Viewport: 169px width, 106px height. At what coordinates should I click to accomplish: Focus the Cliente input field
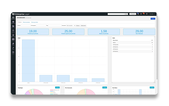[26, 25]
